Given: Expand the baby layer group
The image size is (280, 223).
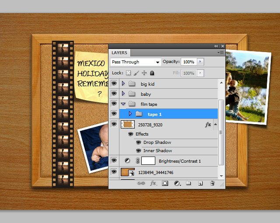Looking at the screenshot, I should pyautogui.click(x=123, y=94).
